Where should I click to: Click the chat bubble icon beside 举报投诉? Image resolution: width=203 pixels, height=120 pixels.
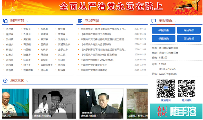[x=153, y=21]
